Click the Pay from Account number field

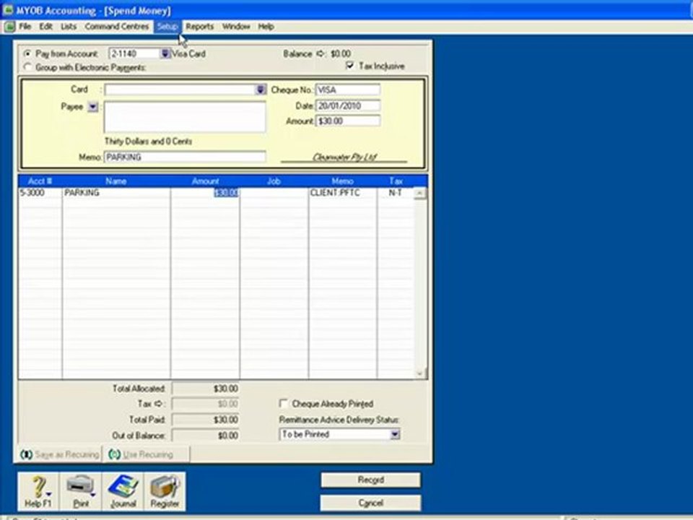(x=134, y=54)
